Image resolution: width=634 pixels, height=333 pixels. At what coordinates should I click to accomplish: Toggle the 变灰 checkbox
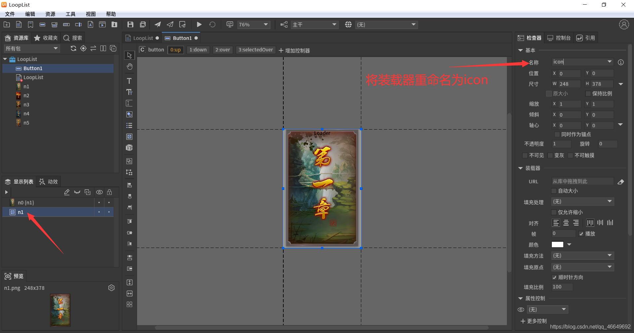(x=550, y=155)
